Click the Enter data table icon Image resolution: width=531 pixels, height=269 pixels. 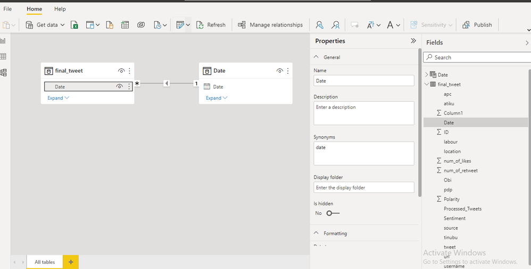coord(125,25)
